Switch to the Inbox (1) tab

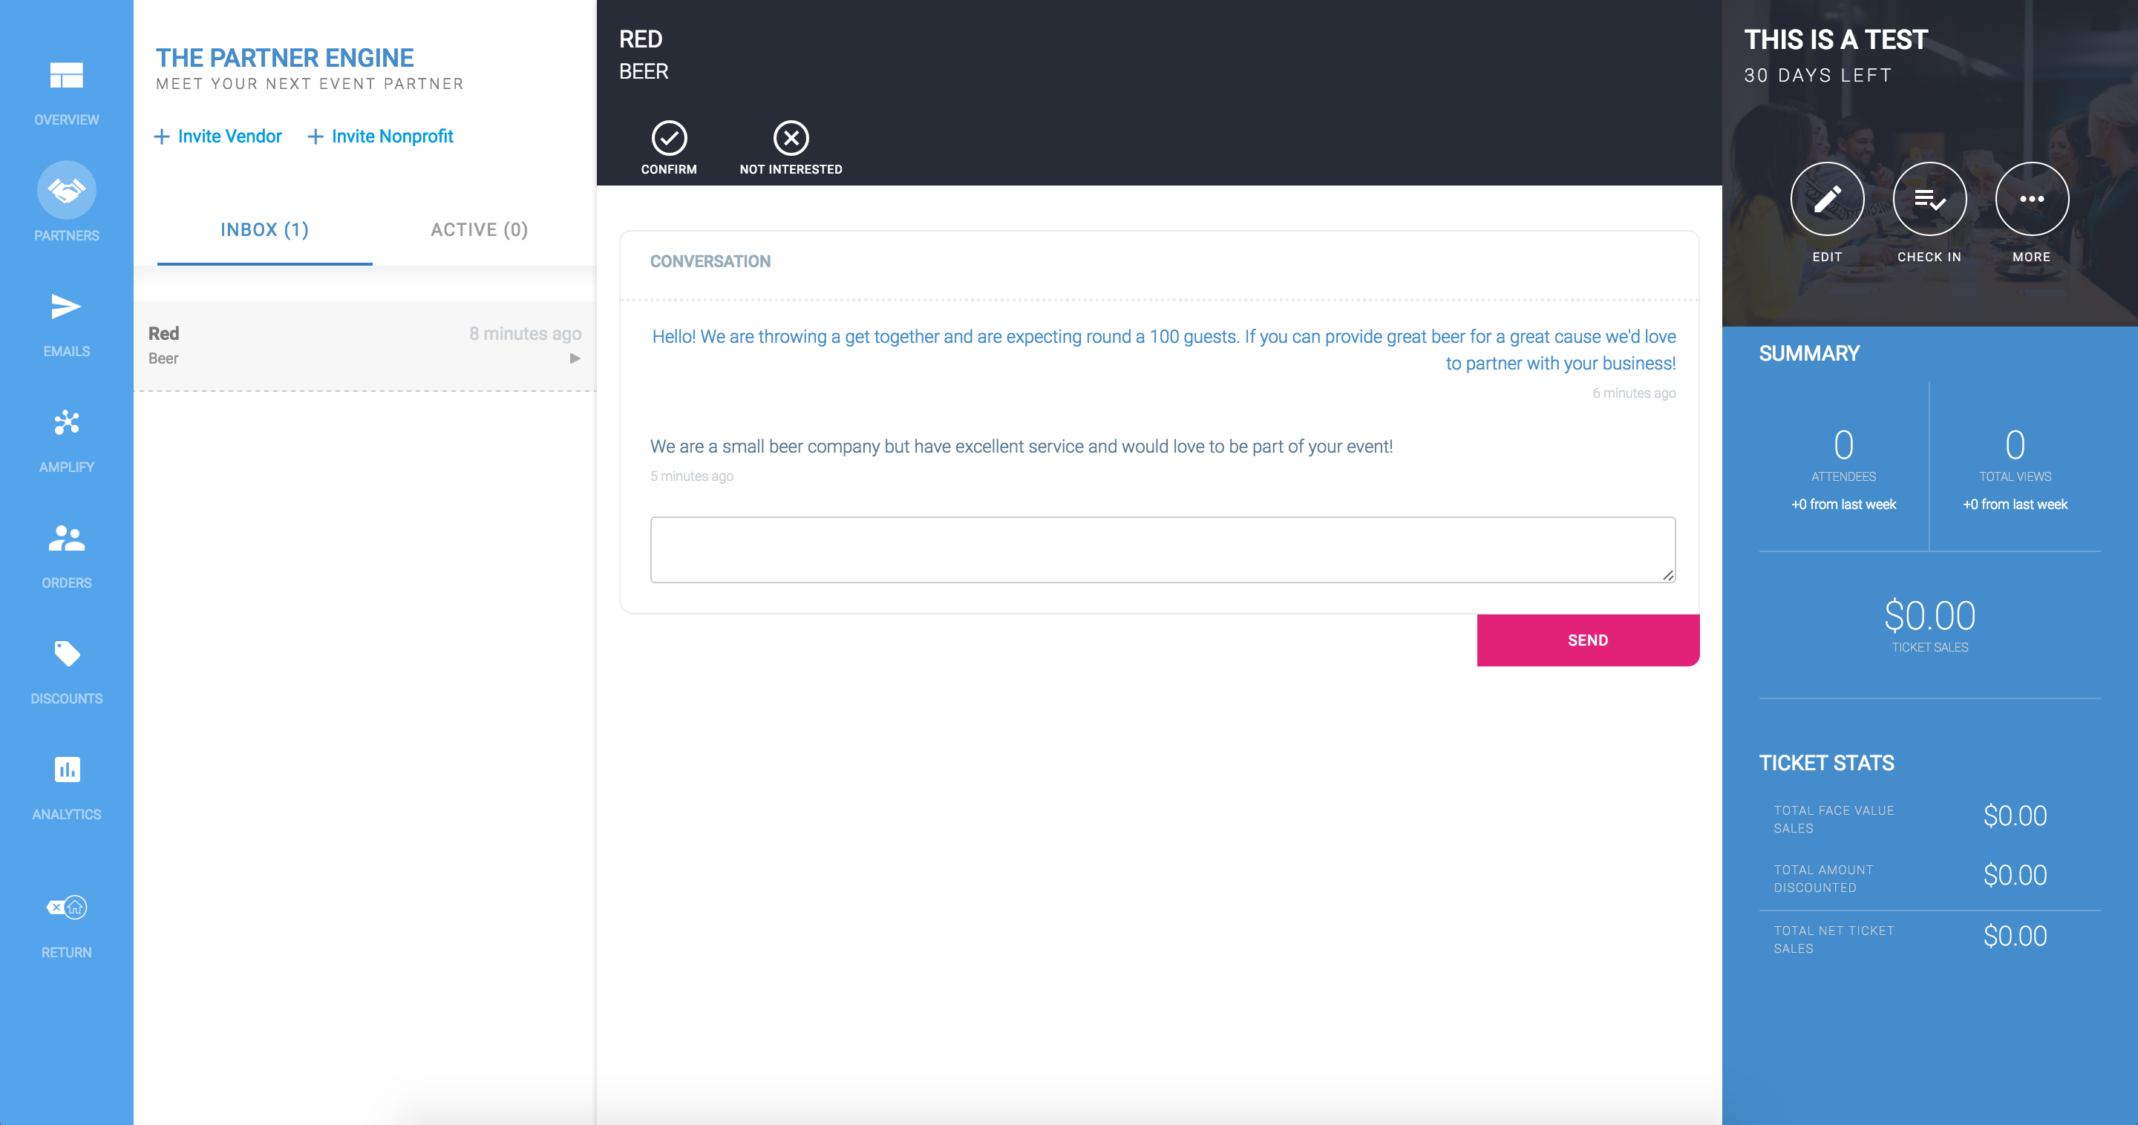(x=265, y=230)
